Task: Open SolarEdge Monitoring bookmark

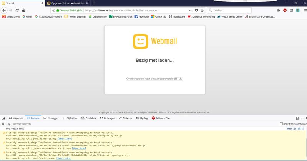Action: pyautogui.click(x=201, y=16)
